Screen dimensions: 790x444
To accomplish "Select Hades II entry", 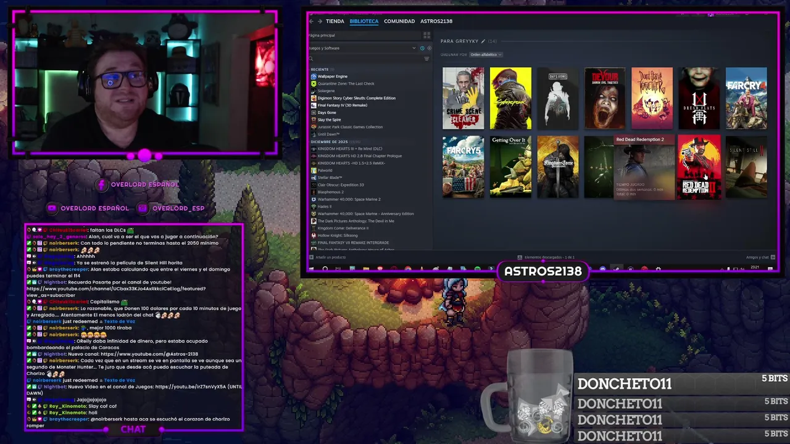I will coord(324,207).
